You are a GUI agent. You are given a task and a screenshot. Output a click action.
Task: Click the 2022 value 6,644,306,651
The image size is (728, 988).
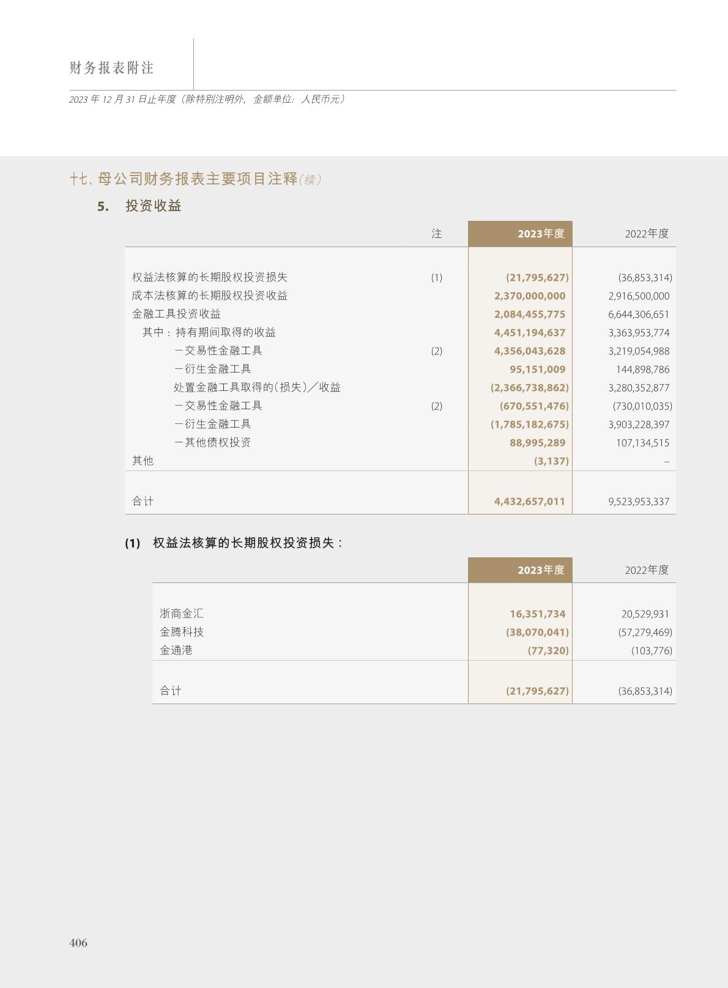639,314
